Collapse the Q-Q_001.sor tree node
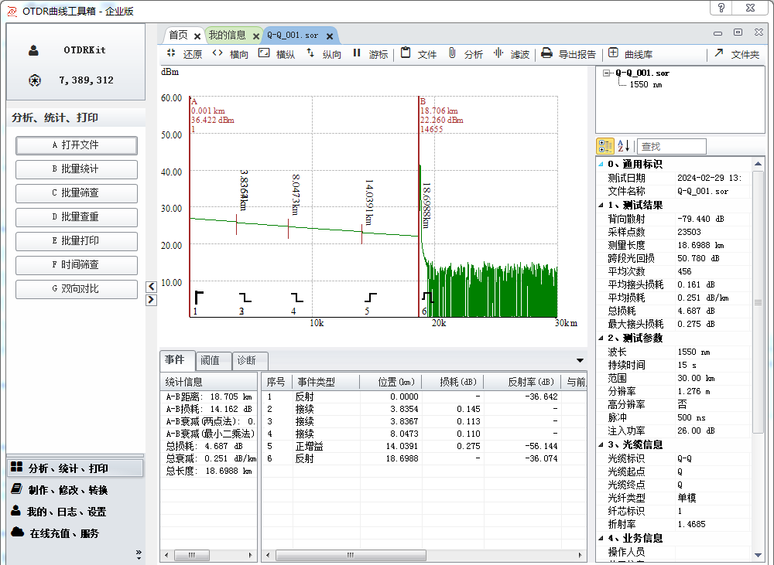 [608, 73]
